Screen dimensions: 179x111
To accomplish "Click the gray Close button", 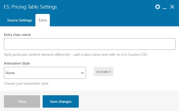I will click(x=22, y=101).
